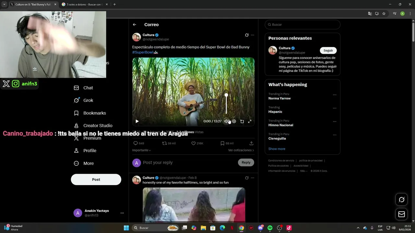Open the Himno Nacional trending topic
Viewport: 415px width, 233px height.
pyautogui.click(x=281, y=125)
